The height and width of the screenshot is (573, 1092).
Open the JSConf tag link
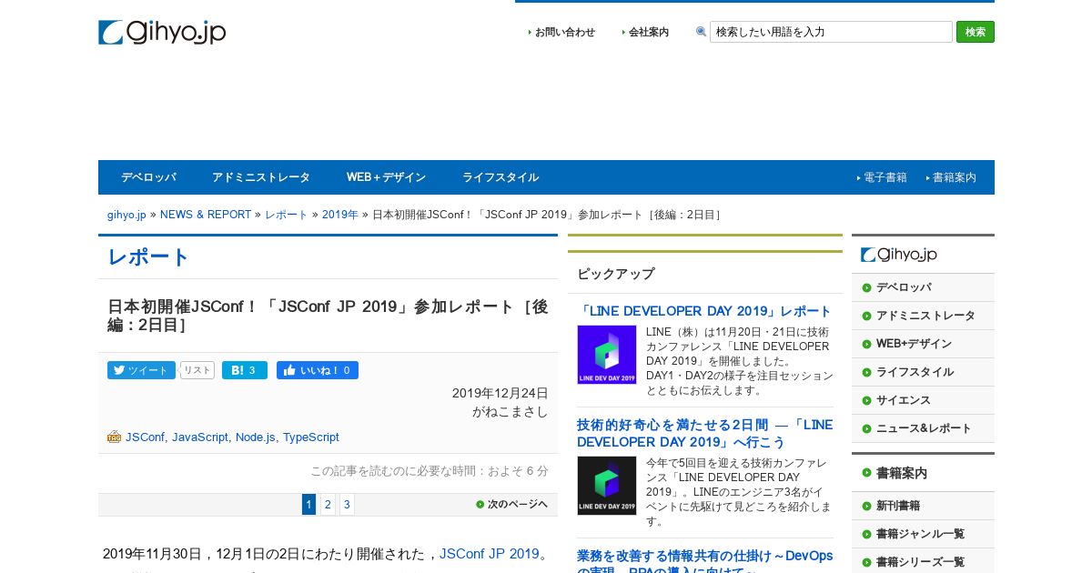point(145,437)
